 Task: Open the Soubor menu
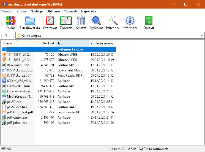[x=7, y=11]
